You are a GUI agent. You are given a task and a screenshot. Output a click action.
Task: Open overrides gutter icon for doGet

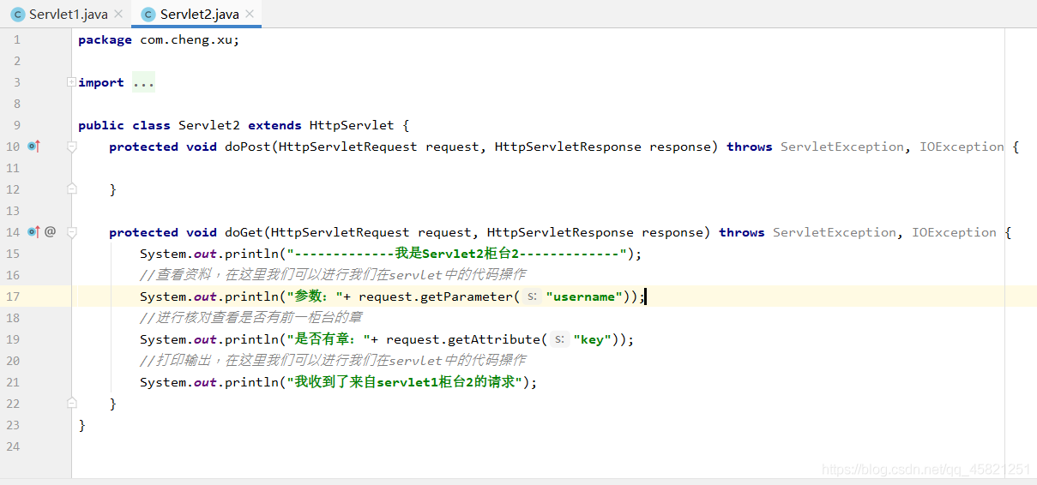(34, 231)
